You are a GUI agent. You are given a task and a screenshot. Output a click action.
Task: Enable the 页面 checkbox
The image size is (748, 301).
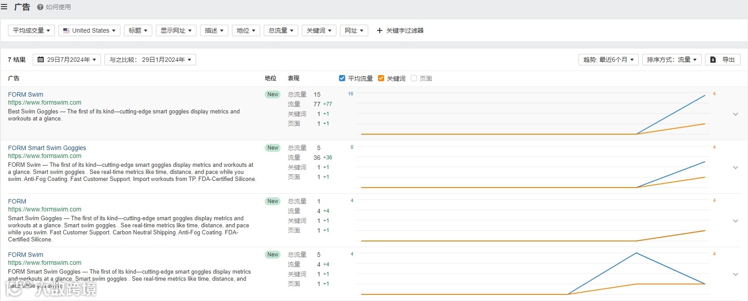point(414,78)
